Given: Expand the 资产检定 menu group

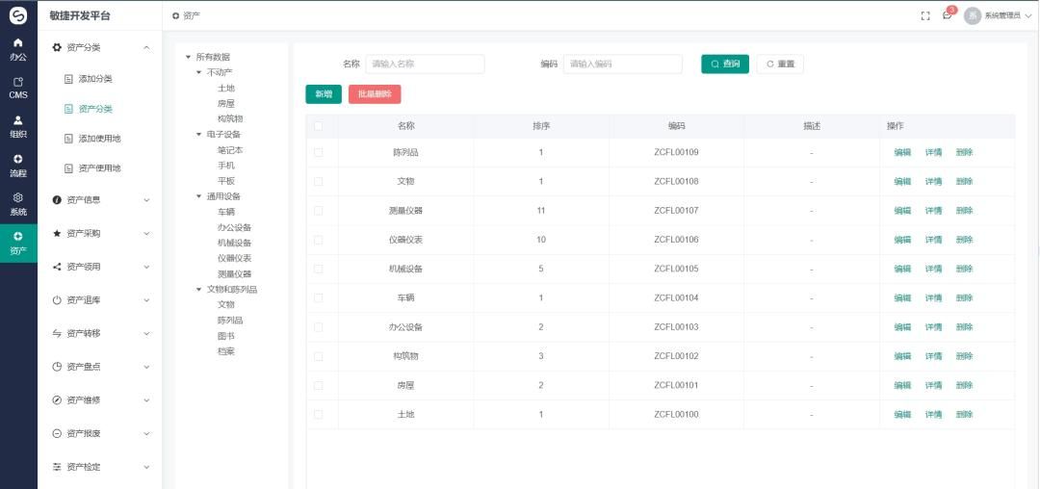Looking at the screenshot, I should click(x=99, y=467).
